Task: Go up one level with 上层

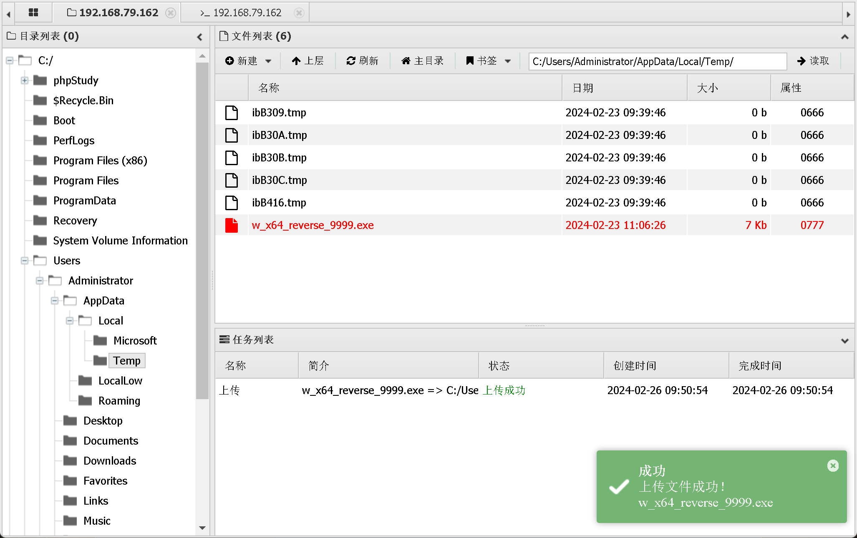Action: coord(308,61)
